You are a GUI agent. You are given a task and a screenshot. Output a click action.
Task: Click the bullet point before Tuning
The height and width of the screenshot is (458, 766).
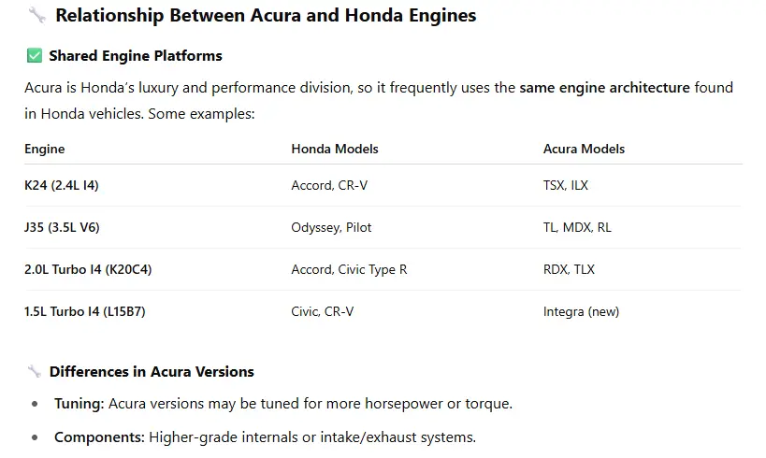pos(35,405)
